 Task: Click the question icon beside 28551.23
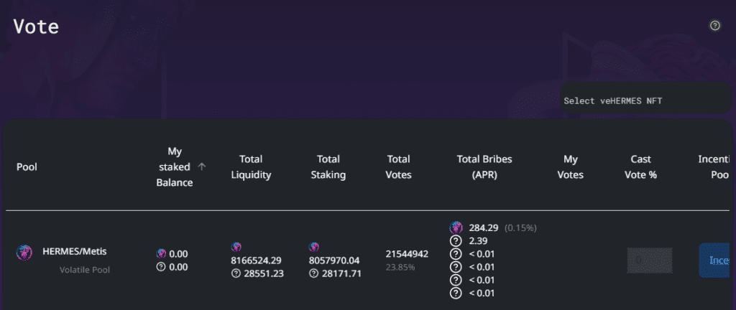tap(236, 273)
